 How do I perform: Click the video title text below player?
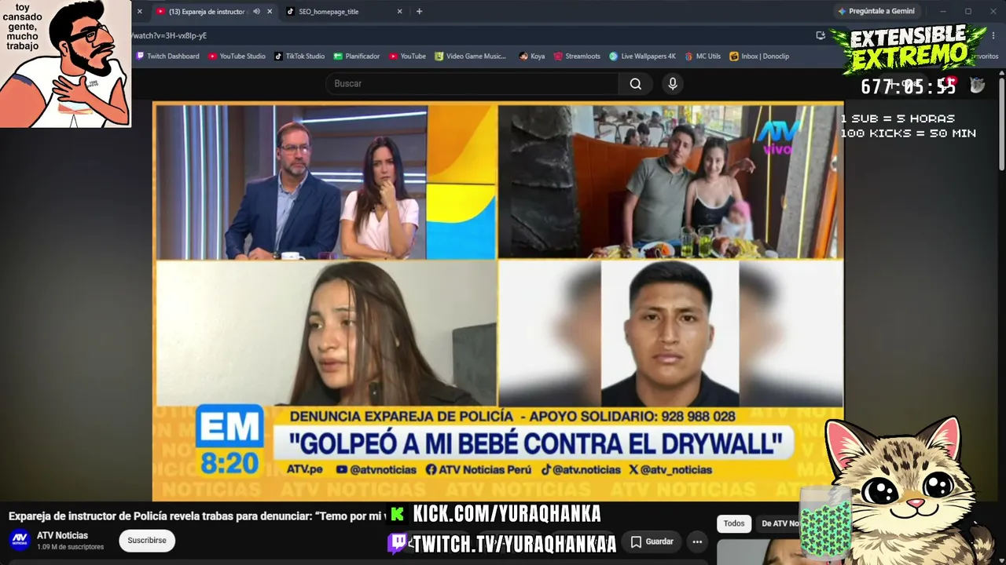[x=197, y=516]
